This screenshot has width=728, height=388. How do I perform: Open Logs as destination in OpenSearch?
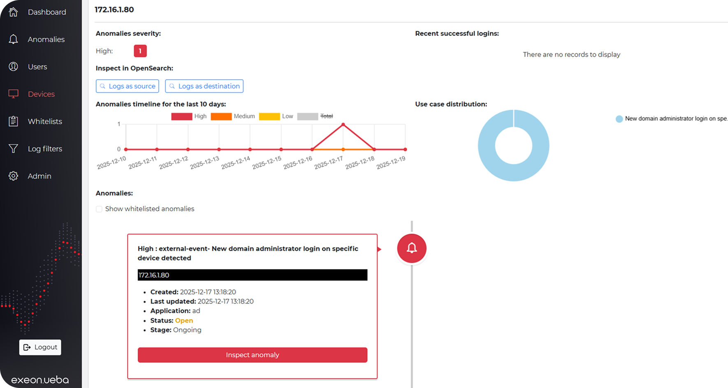204,86
